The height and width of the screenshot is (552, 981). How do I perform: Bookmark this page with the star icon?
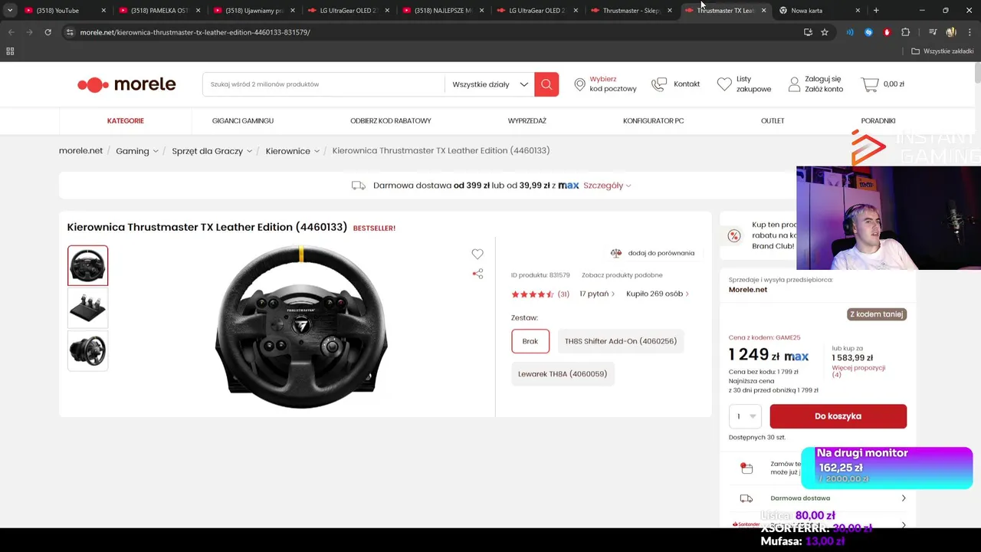825,32
